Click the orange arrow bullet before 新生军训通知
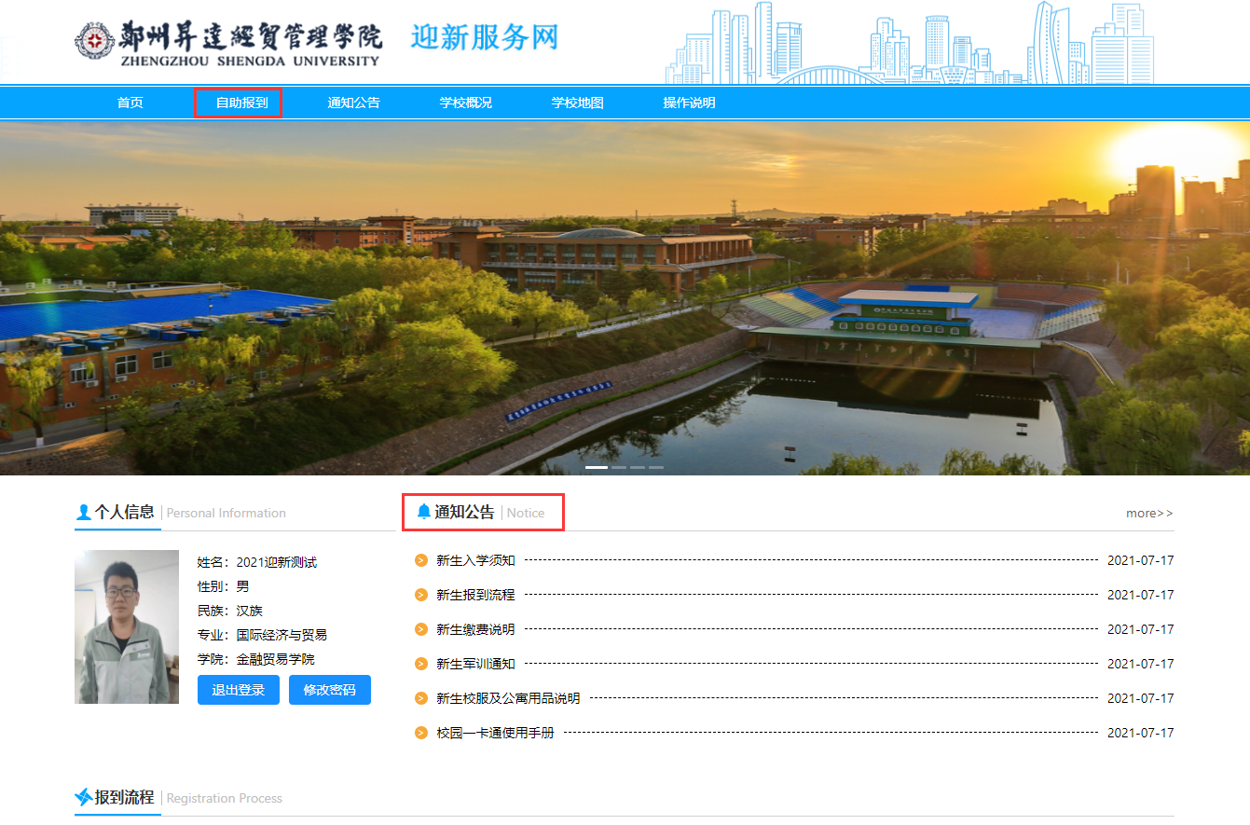 click(x=421, y=664)
